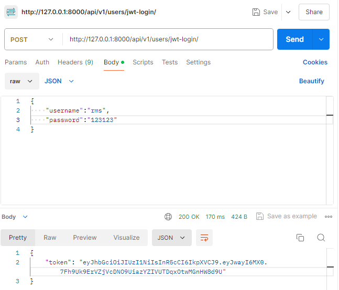Select the Visualize response view
The image size is (339, 290).
[x=126, y=238]
